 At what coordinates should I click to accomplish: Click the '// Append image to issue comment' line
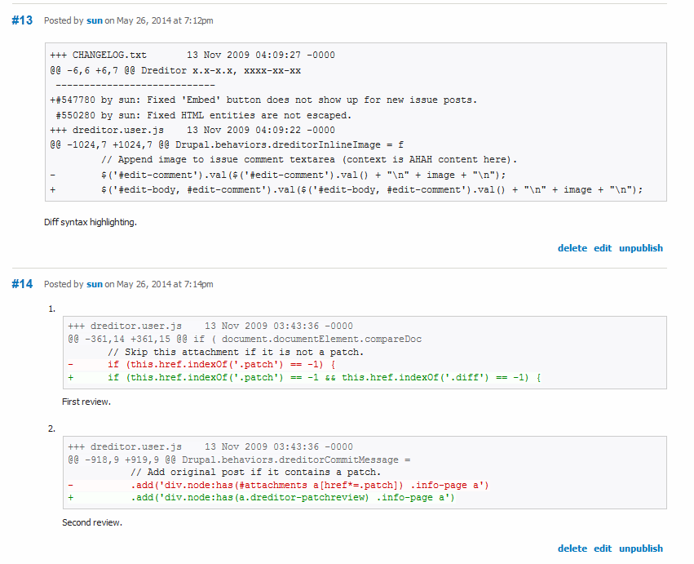(309, 159)
